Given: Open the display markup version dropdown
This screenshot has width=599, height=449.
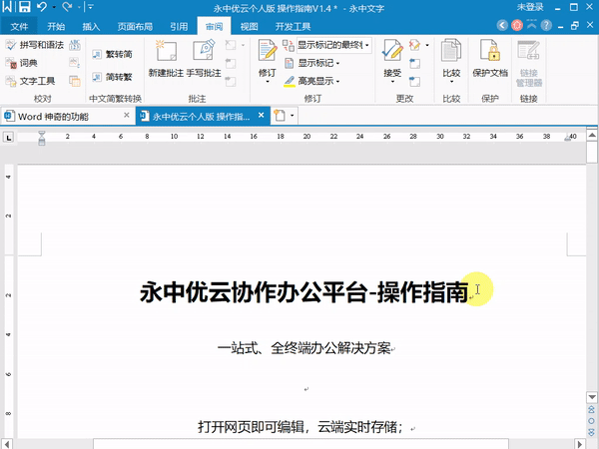Looking at the screenshot, I should (367, 46).
